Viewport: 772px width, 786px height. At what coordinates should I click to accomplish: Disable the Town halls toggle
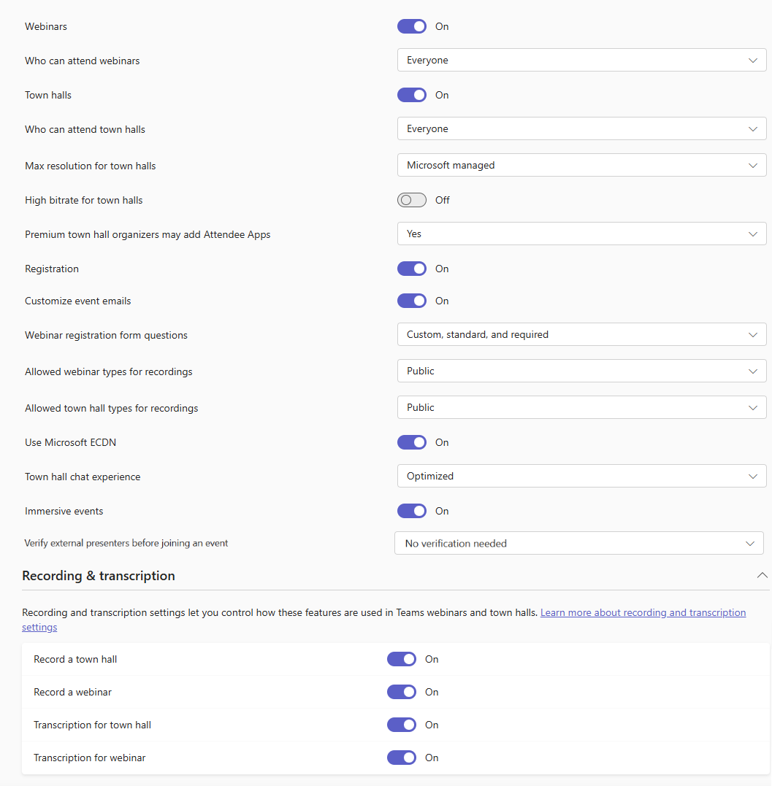(x=412, y=96)
